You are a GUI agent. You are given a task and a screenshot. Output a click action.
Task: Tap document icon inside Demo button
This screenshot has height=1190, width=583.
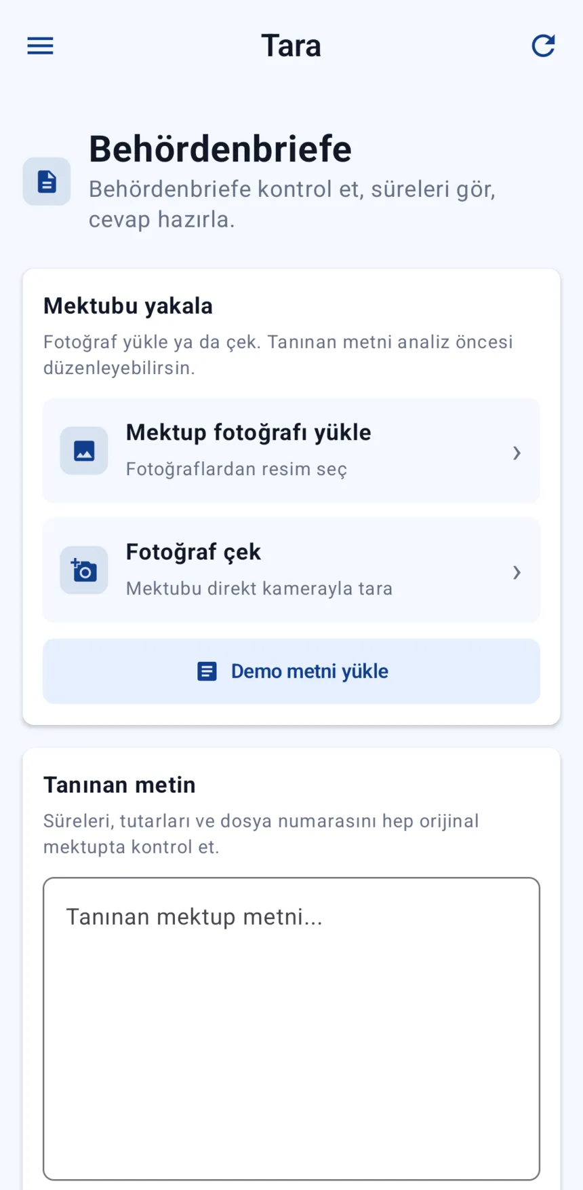click(207, 671)
